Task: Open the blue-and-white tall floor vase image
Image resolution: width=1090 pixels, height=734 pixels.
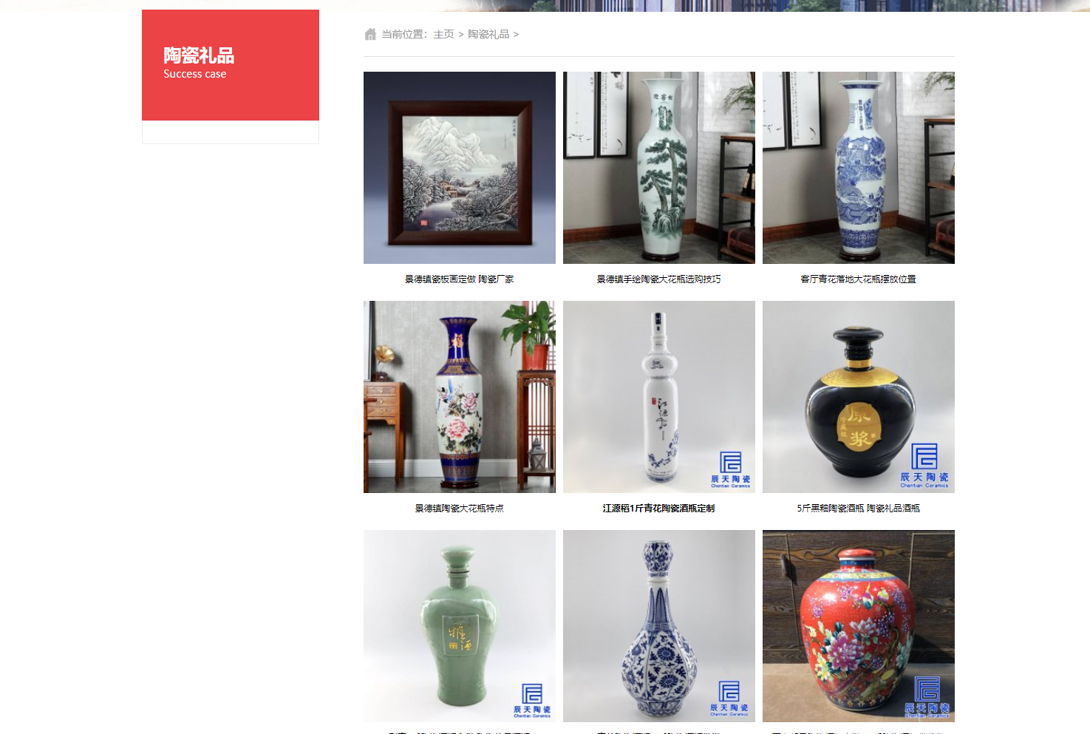Action: (x=859, y=168)
